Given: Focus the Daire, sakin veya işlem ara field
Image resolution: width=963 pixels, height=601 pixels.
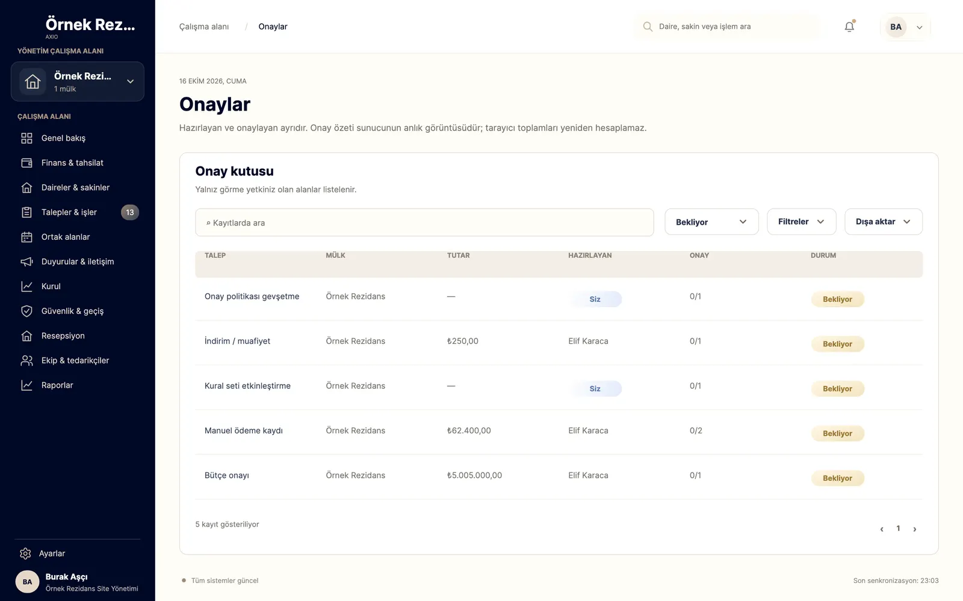Looking at the screenshot, I should pos(728,26).
